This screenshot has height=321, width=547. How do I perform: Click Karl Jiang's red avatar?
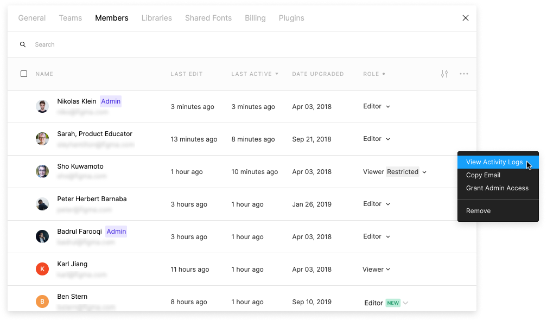click(42, 269)
